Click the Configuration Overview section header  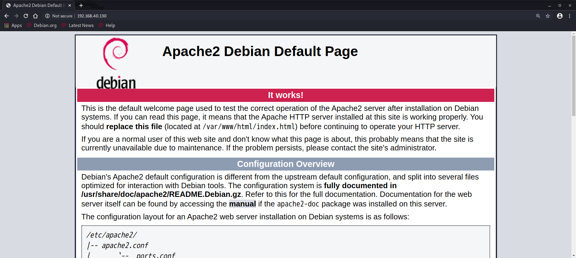click(286, 164)
